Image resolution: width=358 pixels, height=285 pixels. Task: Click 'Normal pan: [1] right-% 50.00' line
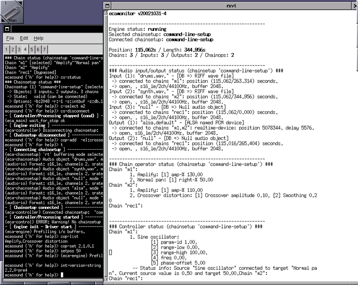[x=171, y=180]
